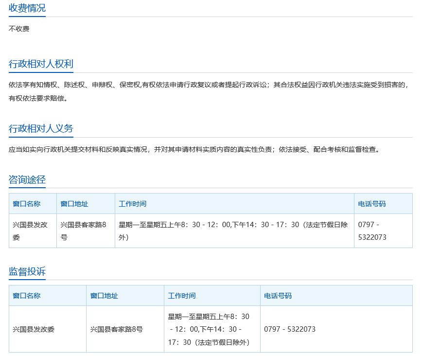
Task: Select the 不收费 fee text
Action: coord(19,29)
